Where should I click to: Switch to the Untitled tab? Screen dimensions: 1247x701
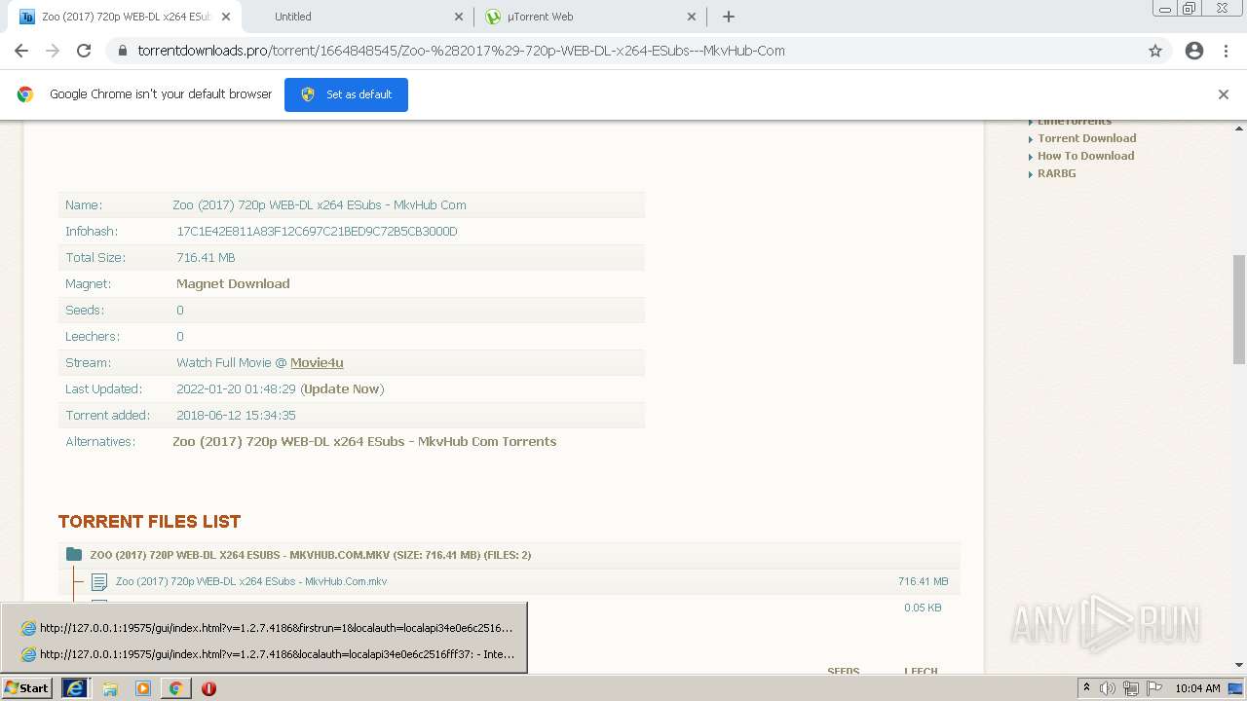tap(358, 17)
